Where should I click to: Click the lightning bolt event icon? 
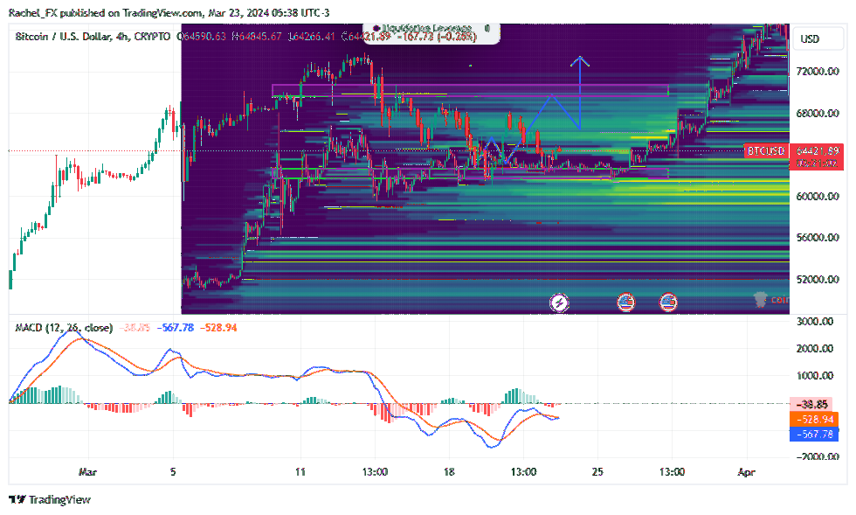click(559, 303)
